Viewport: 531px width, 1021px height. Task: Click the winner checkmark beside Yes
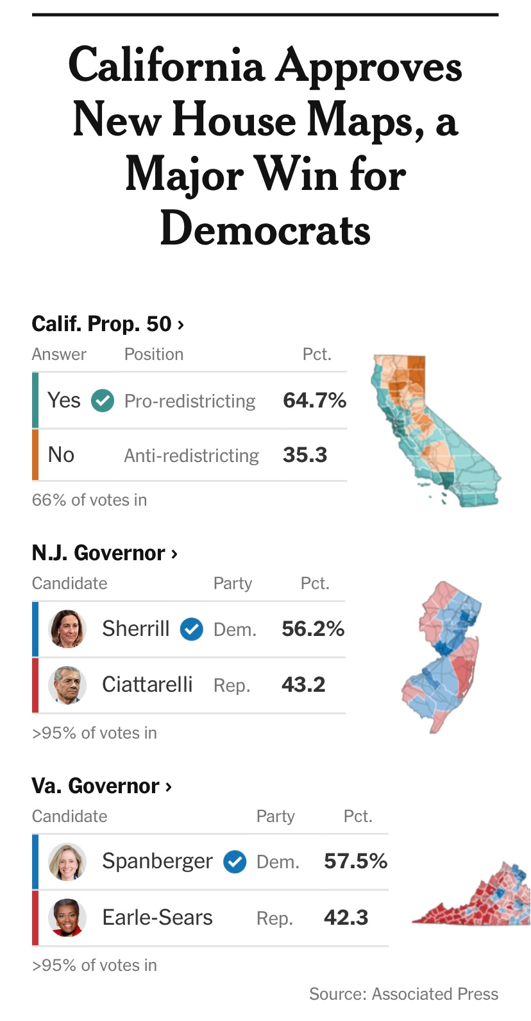(x=103, y=400)
